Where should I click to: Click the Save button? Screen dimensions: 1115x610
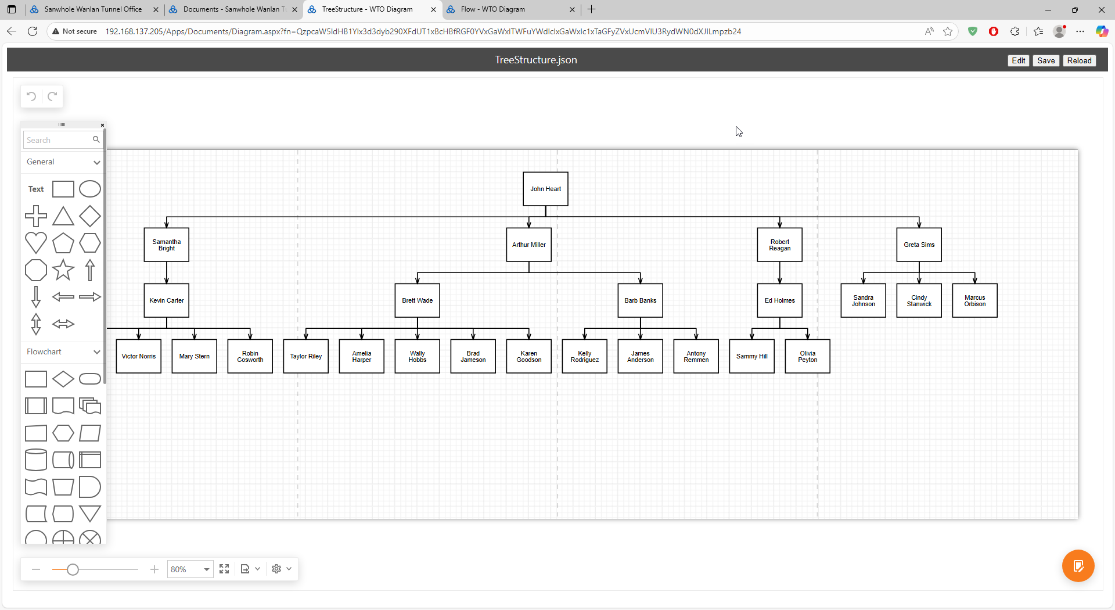1046,60
